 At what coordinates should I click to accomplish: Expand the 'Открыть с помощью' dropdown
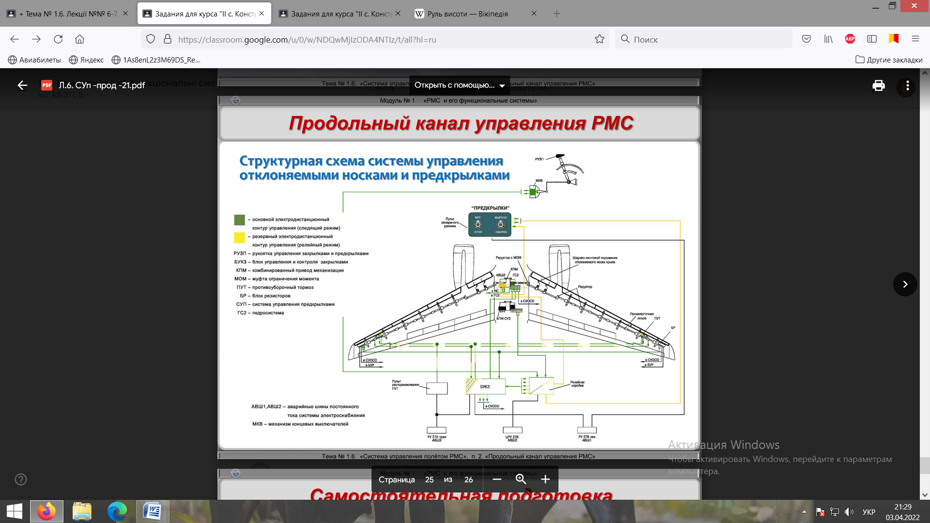459,85
